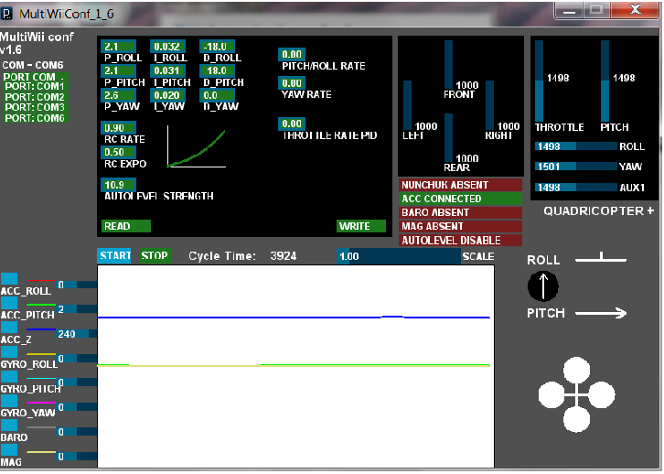664x474 pixels.
Task: Toggle the GYRO_ROLL graph visibility square
Action: point(9,352)
